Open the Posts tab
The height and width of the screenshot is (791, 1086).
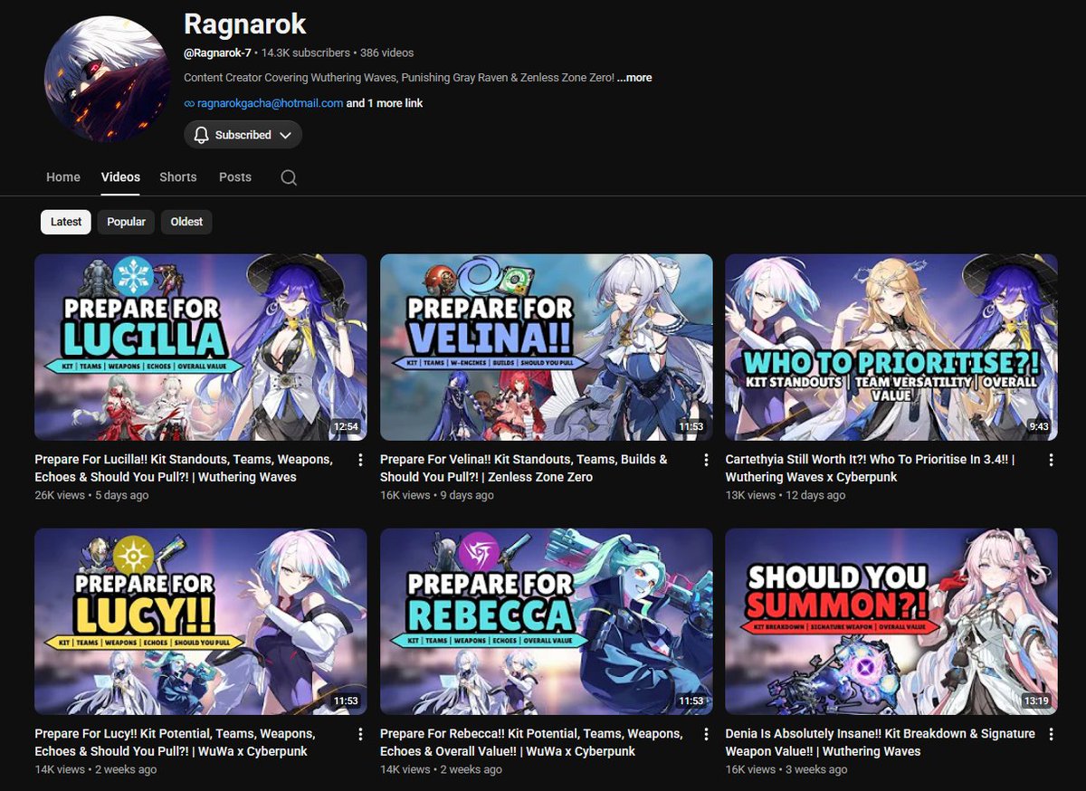[235, 177]
